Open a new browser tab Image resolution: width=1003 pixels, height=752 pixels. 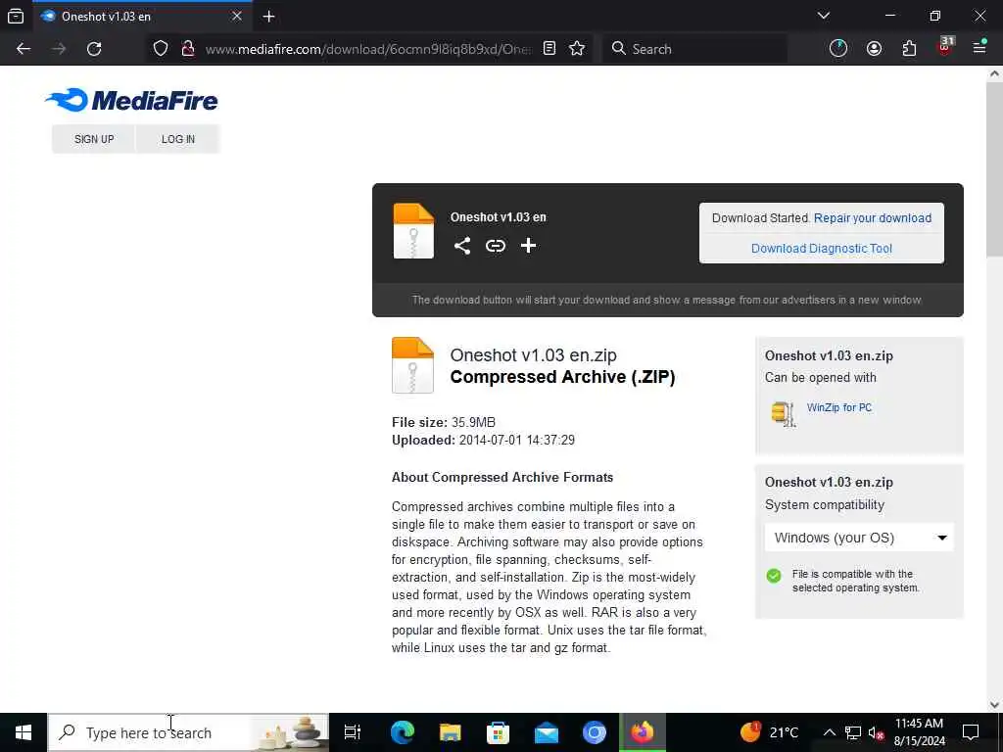click(268, 17)
